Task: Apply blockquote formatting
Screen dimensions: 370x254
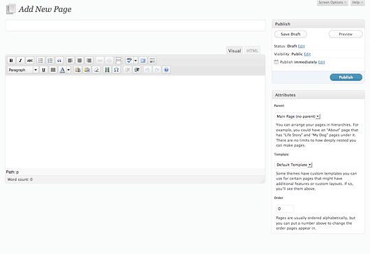Action: [59, 61]
